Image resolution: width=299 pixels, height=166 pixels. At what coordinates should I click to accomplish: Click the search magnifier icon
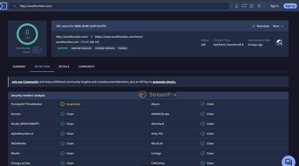point(14,6)
